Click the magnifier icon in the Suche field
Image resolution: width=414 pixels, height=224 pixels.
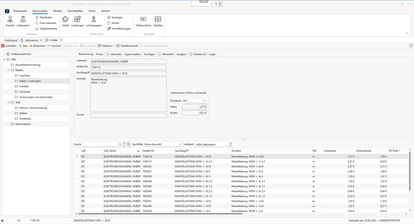pos(120,144)
